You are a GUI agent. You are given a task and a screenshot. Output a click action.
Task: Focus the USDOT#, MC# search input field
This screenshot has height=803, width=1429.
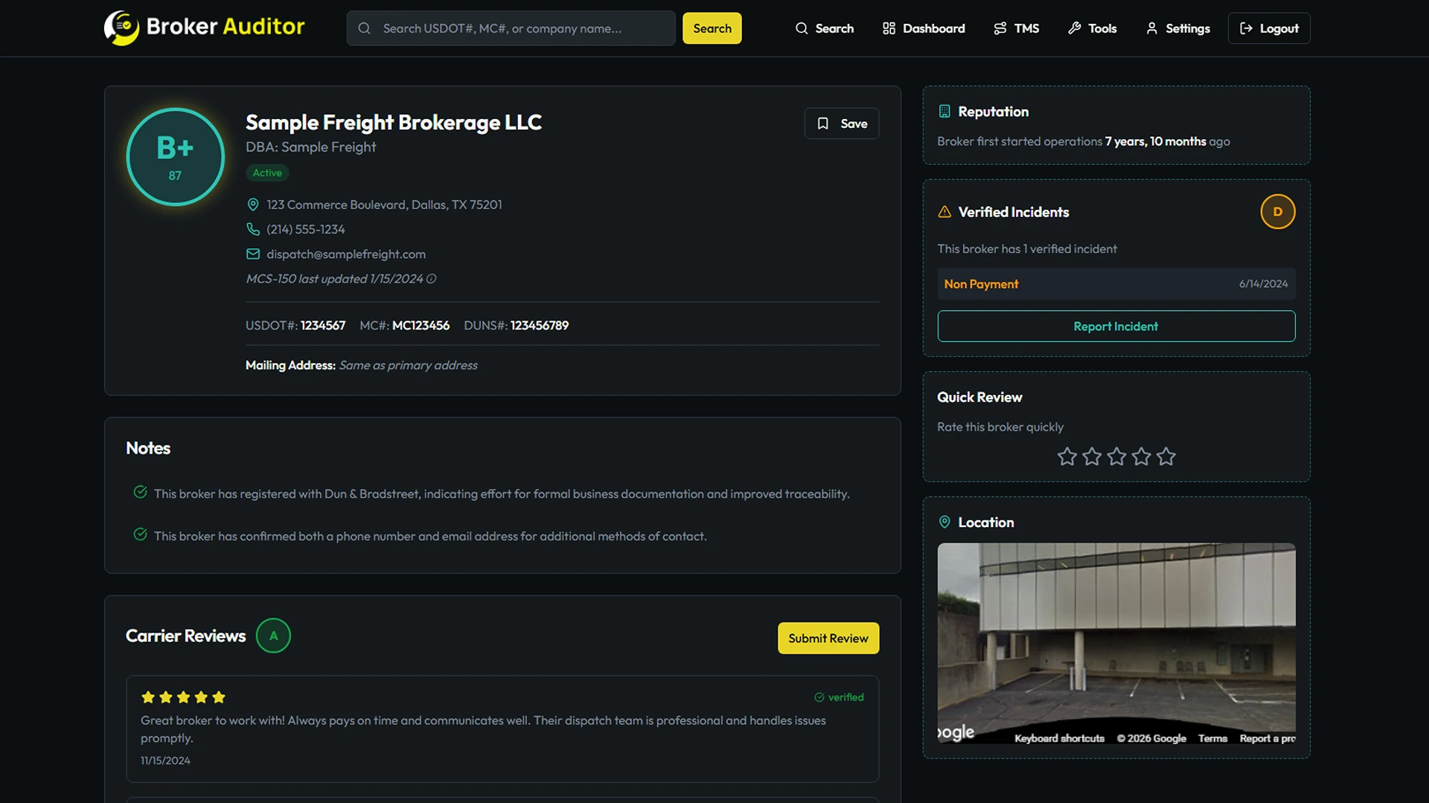click(511, 28)
